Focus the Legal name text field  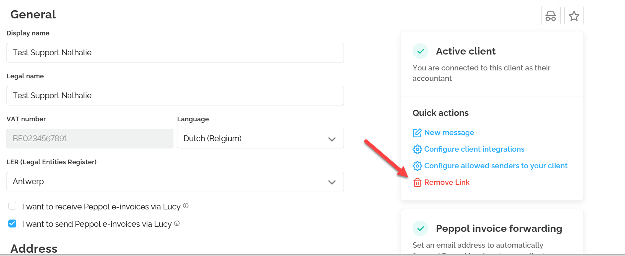[x=175, y=96]
